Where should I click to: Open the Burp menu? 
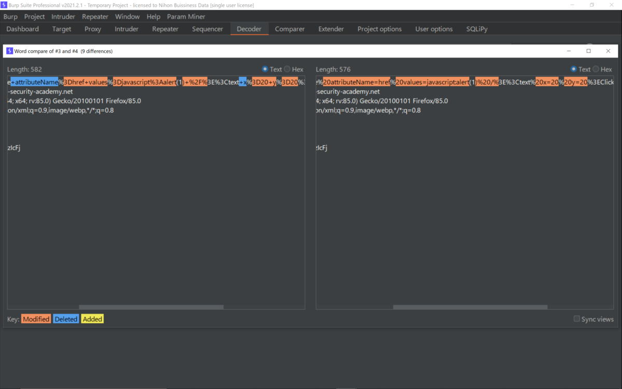coord(10,17)
